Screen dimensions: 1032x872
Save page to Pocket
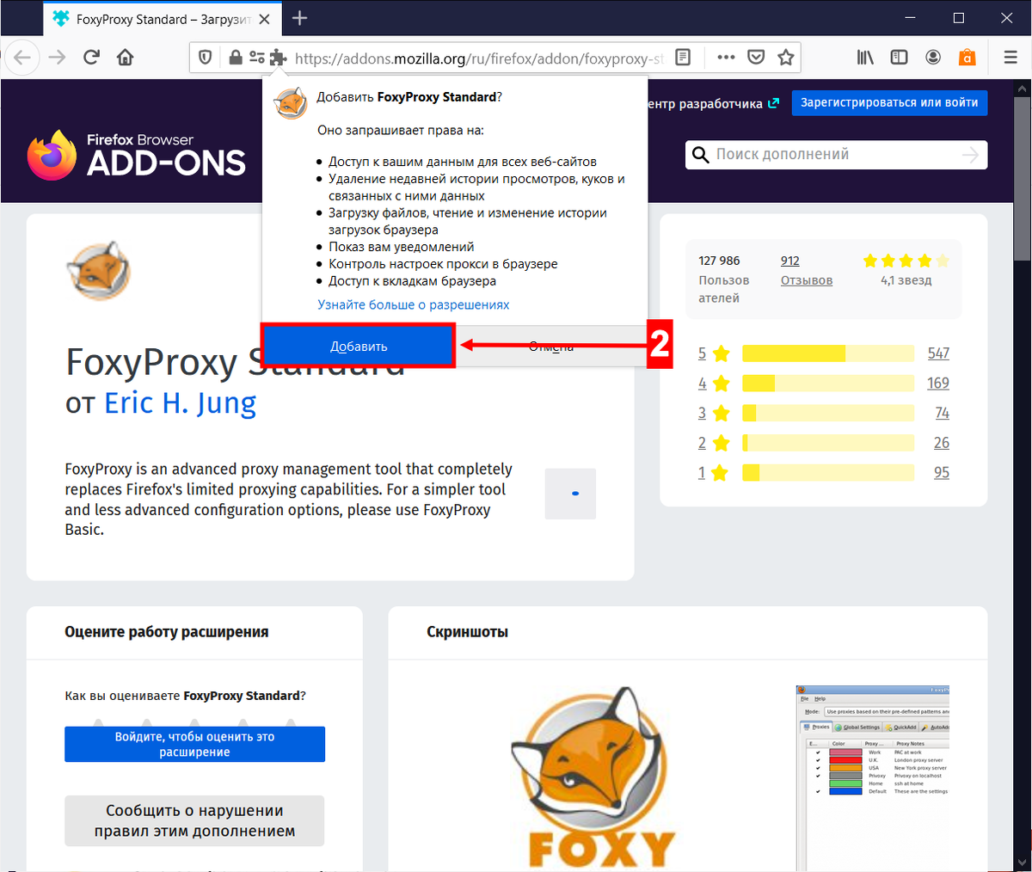(756, 58)
